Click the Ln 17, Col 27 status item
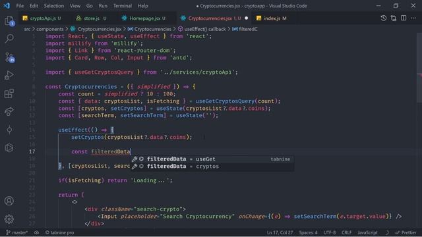 [x=280, y=232]
